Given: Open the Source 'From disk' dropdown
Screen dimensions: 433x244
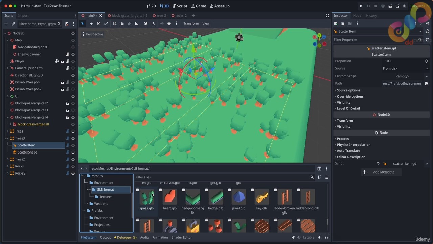Looking at the screenshot, I should click(x=405, y=68).
